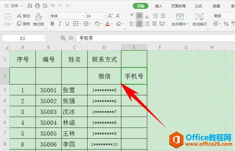235x151 pixels.
Task: Select column D header
Action: [104, 48]
